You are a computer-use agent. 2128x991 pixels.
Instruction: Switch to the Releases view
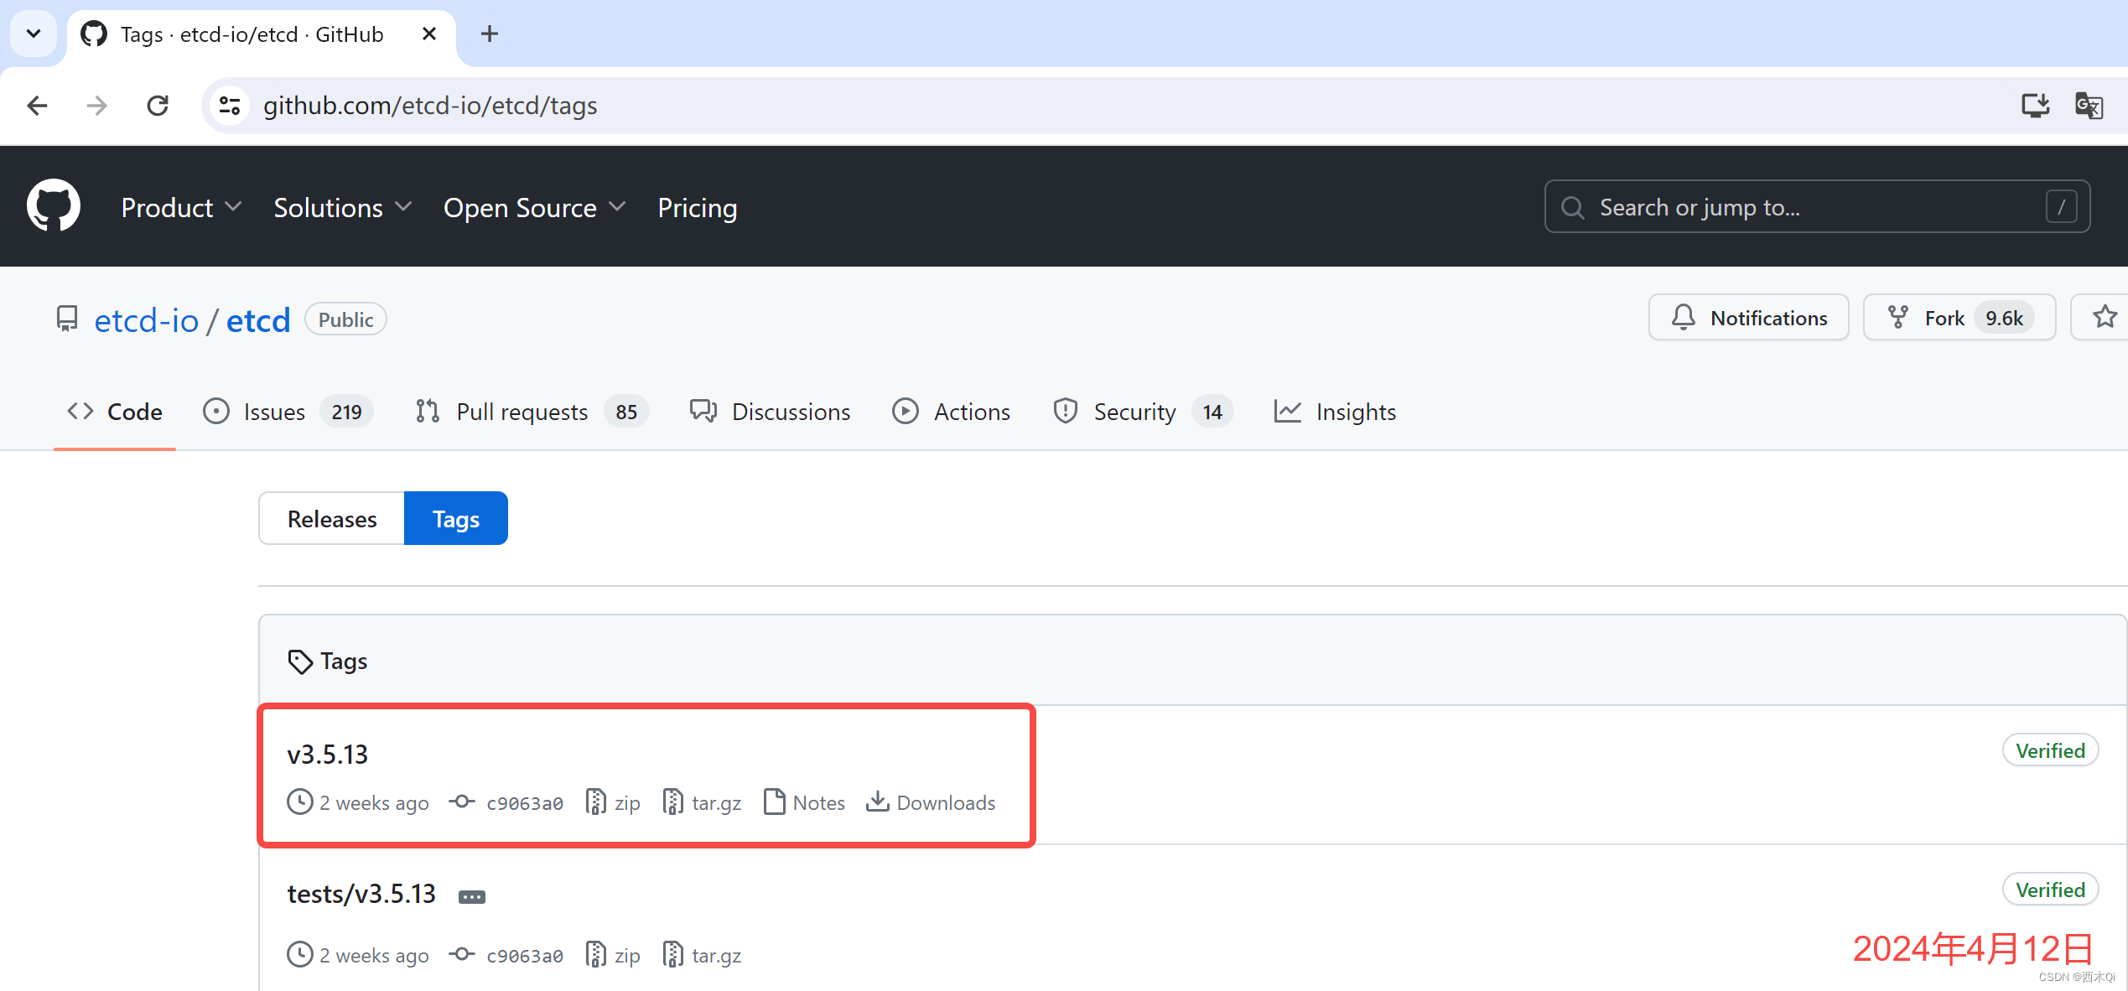332,519
